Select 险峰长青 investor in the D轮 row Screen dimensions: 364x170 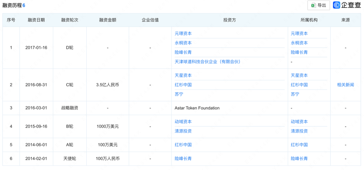[183, 52]
